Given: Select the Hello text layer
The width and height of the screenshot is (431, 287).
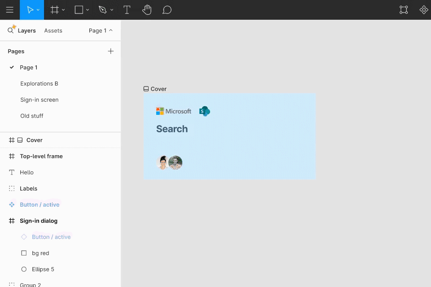Looking at the screenshot, I should point(60,173).
